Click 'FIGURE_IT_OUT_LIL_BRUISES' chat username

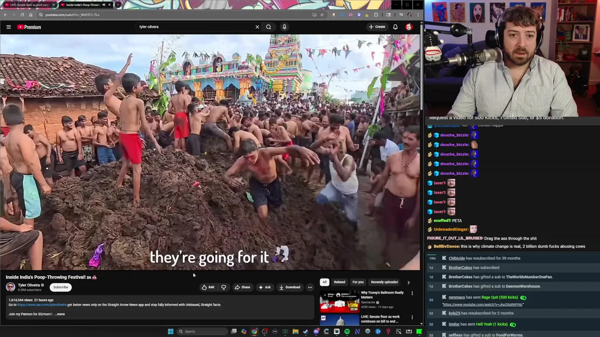(455, 239)
